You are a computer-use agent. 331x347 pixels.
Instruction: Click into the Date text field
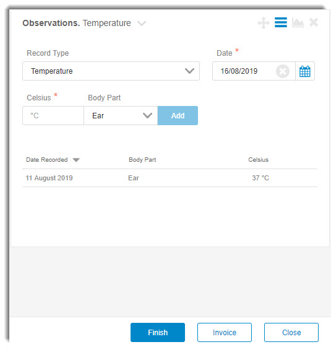pos(244,71)
